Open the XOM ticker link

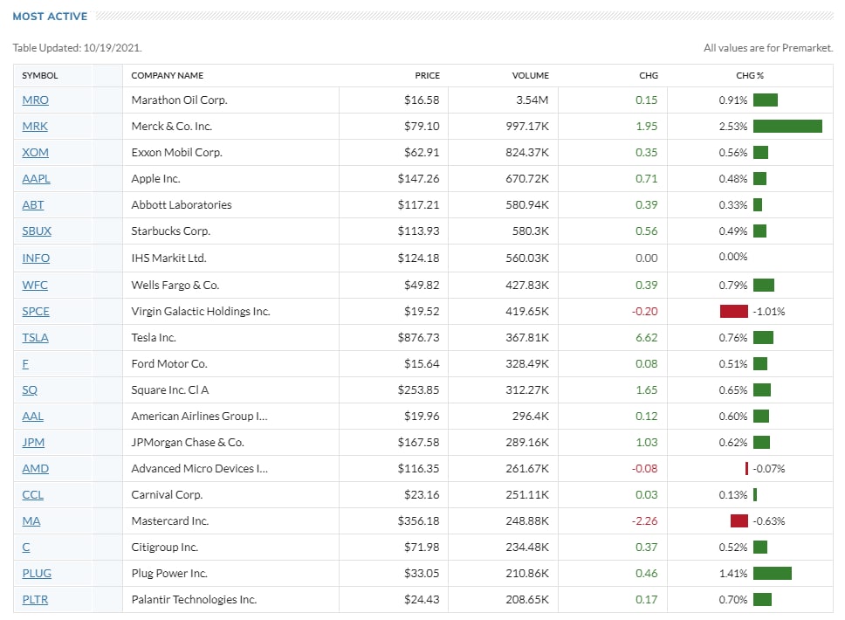35,153
